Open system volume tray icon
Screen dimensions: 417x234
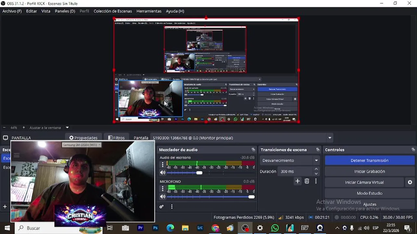click(x=366, y=228)
